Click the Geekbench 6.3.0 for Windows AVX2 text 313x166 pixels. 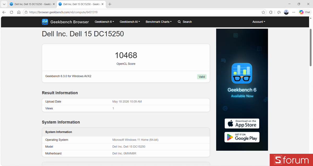[x=68, y=76]
